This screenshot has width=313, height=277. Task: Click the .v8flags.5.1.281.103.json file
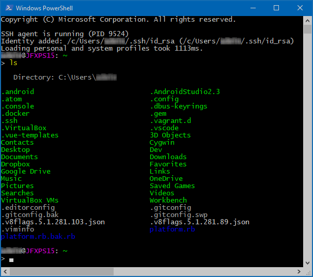53,222
